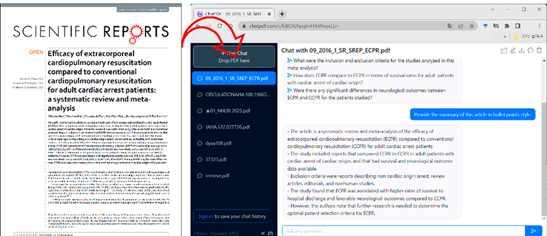Viewport: 547px width, 236px height.
Task: Open the 37323.pdf chat
Action: 234,160
